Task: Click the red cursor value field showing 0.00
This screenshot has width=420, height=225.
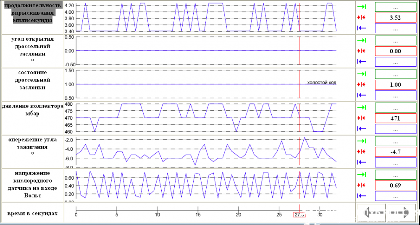Action: pos(395,51)
